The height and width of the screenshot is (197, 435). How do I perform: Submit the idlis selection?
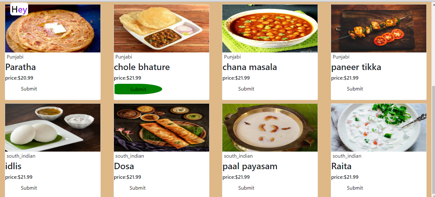[x=28, y=188]
